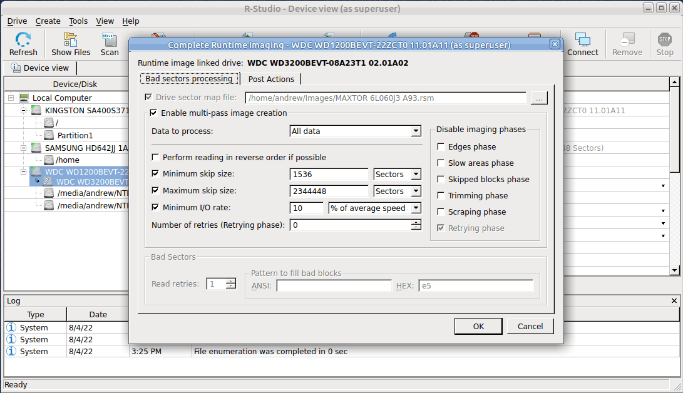Collapse the KINGSTON drive tree node
Viewport: 683px width, 393px height.
24,110
